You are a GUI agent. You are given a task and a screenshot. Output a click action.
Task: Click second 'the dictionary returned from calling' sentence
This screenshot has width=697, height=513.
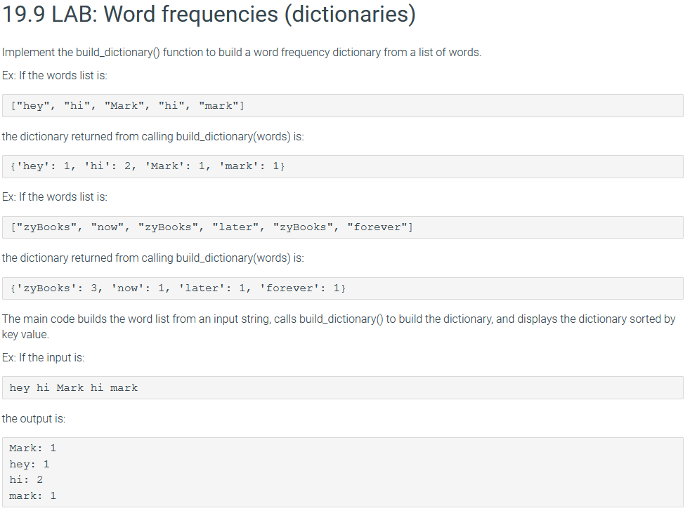tap(153, 258)
